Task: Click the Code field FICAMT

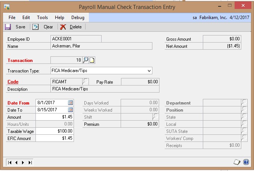Action: click(66, 82)
